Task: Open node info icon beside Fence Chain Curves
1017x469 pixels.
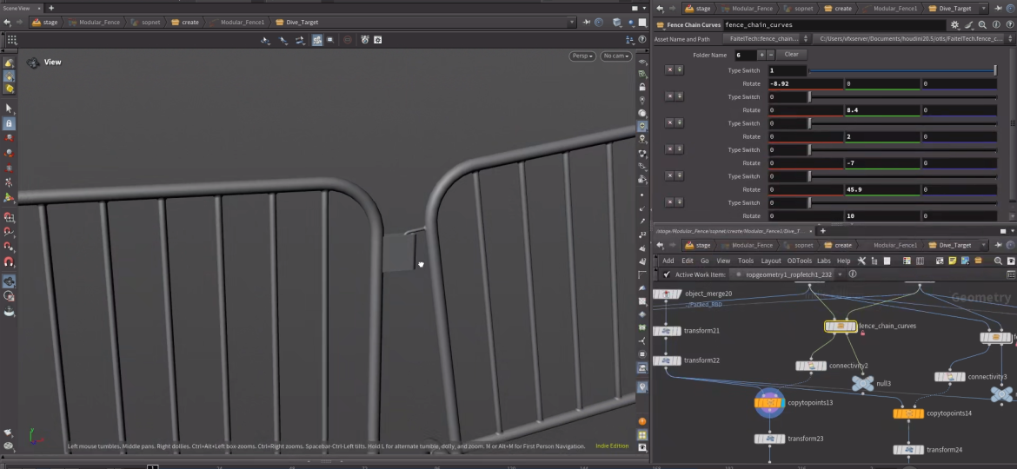Action: point(994,26)
